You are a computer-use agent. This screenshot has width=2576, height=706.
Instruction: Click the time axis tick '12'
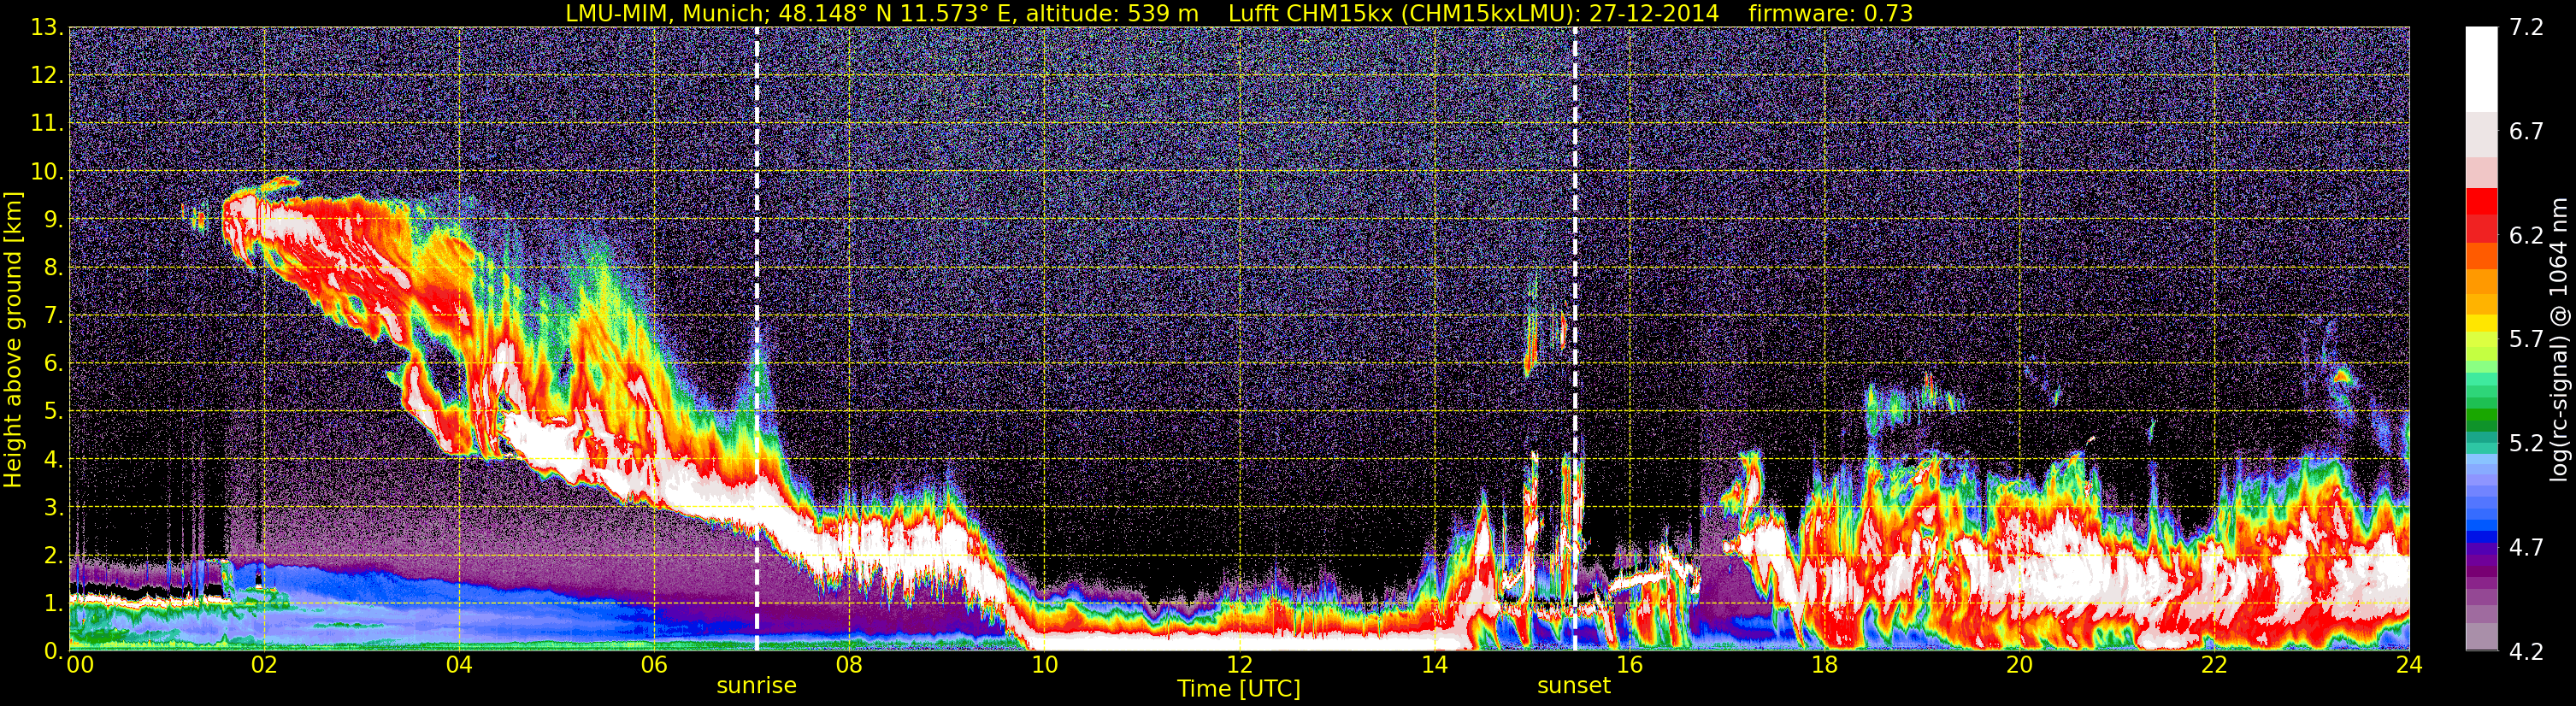pyautogui.click(x=1239, y=665)
